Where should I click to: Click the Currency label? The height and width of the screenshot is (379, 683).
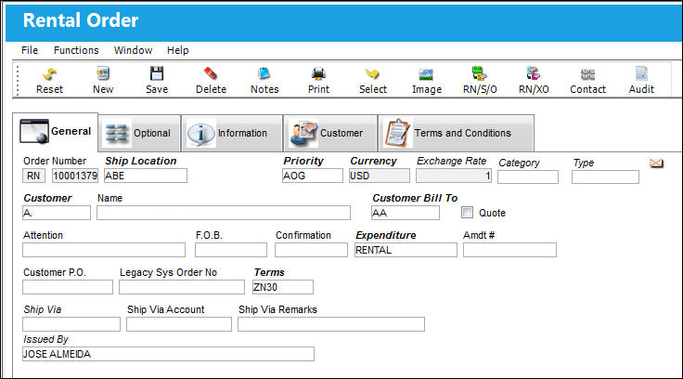tap(373, 161)
